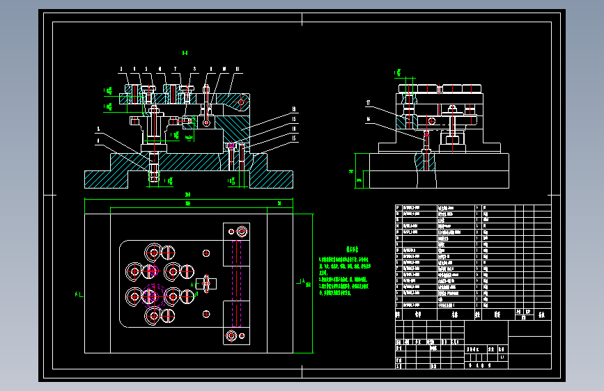The width and height of the screenshot is (604, 391).
Task: Pick the large bolt circle at the bottom-right bracket
Action: tap(231, 336)
